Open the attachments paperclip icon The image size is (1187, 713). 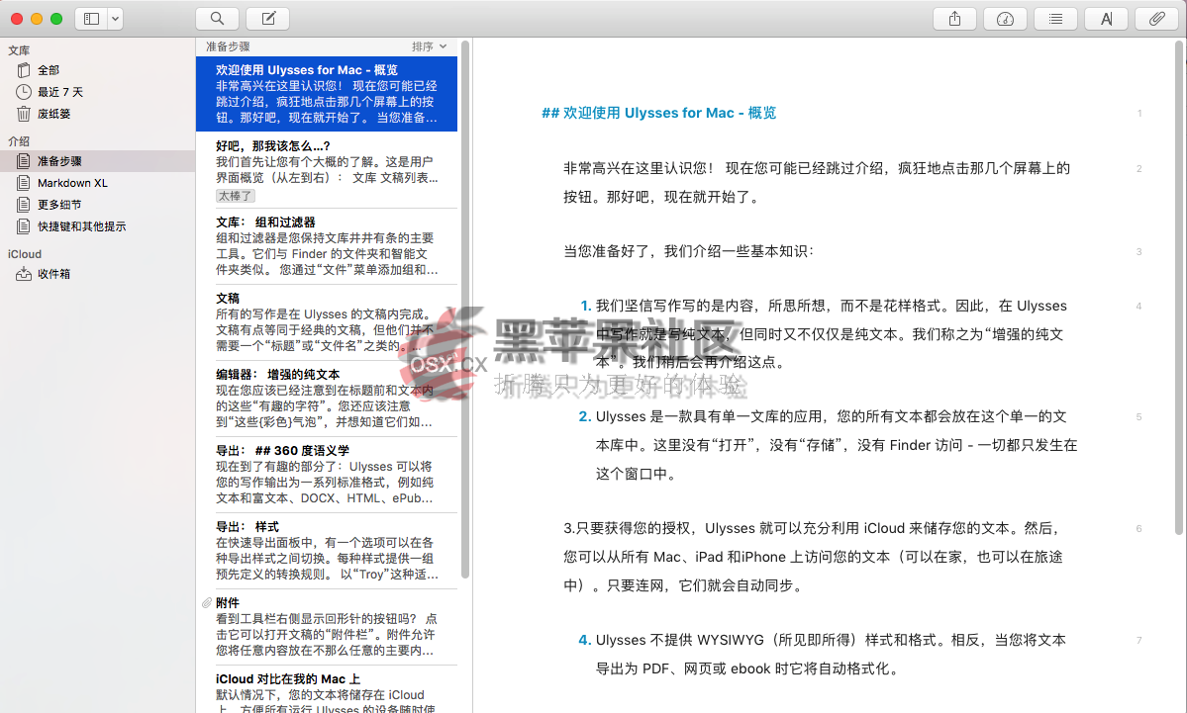(1156, 19)
